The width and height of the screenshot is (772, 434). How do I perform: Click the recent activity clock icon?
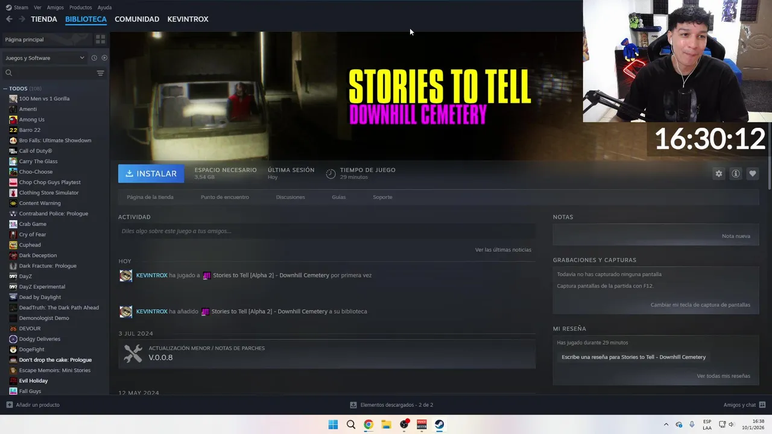pyautogui.click(x=94, y=58)
